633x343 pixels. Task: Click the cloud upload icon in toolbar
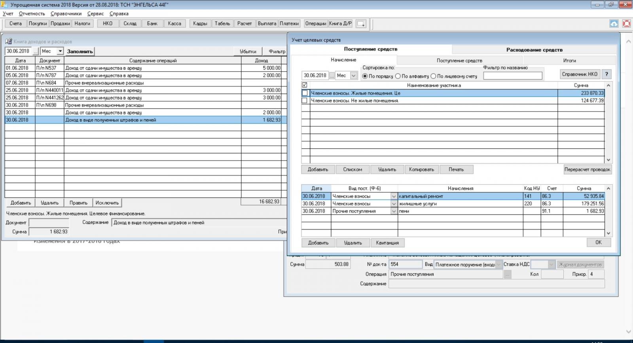pyautogui.click(x=614, y=24)
